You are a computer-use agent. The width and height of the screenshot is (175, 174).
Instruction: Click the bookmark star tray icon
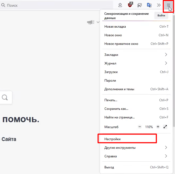click(x=120, y=5)
